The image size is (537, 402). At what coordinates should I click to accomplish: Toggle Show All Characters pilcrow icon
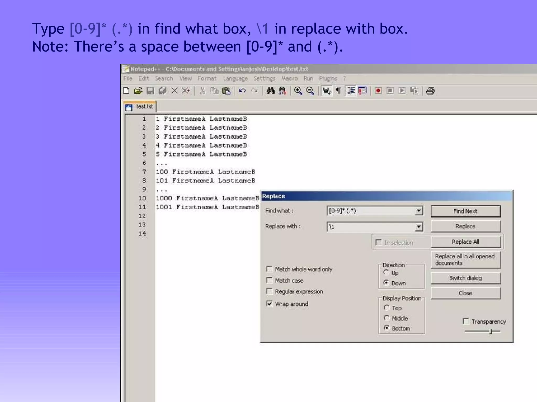339,91
